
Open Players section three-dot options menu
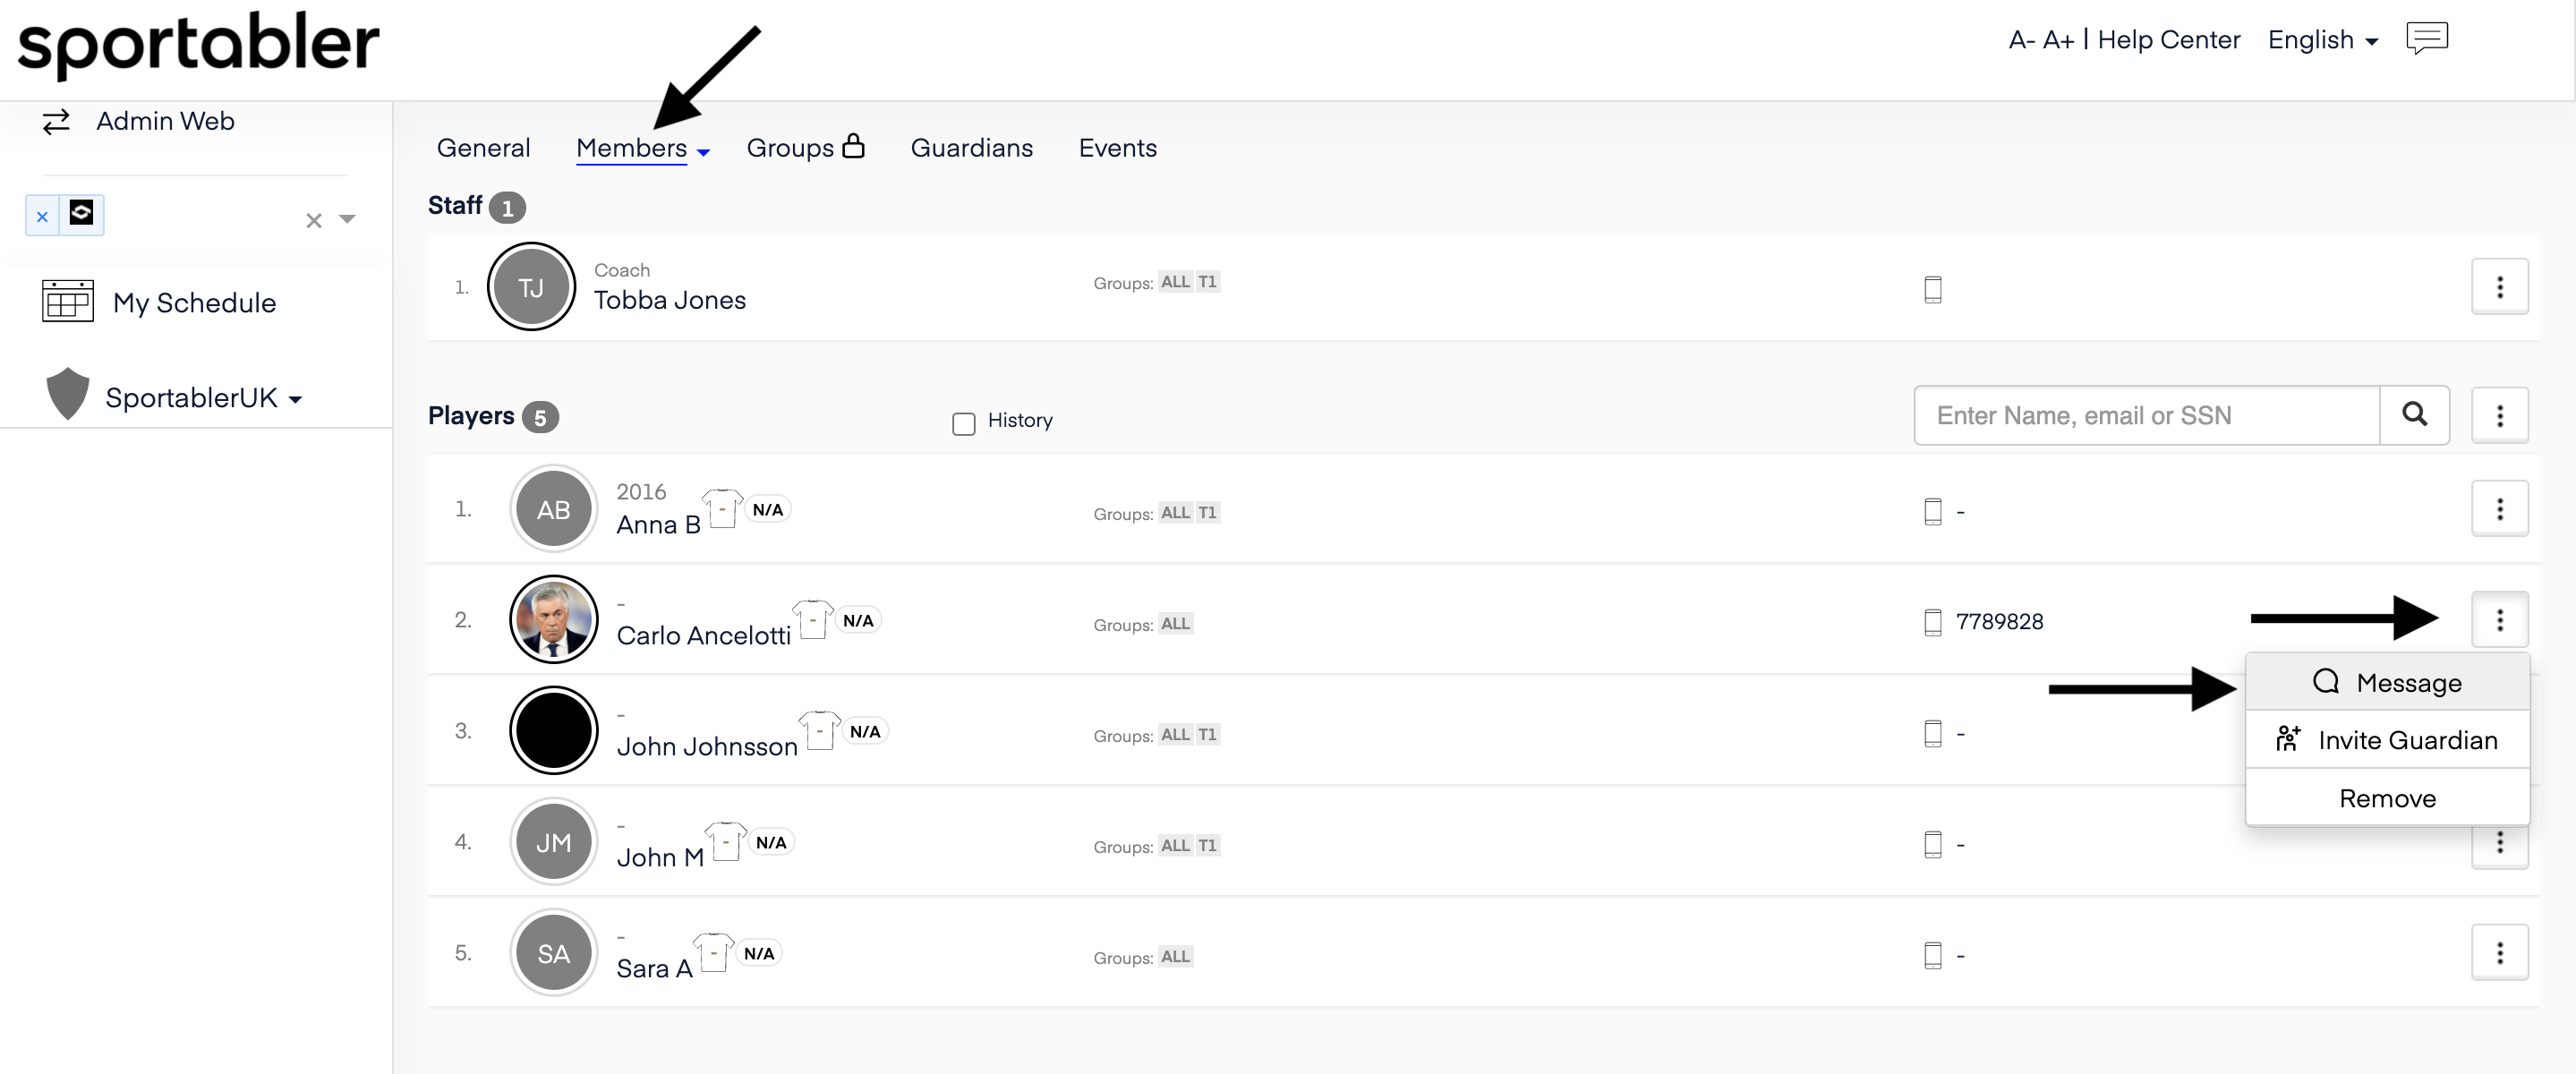tap(2499, 415)
